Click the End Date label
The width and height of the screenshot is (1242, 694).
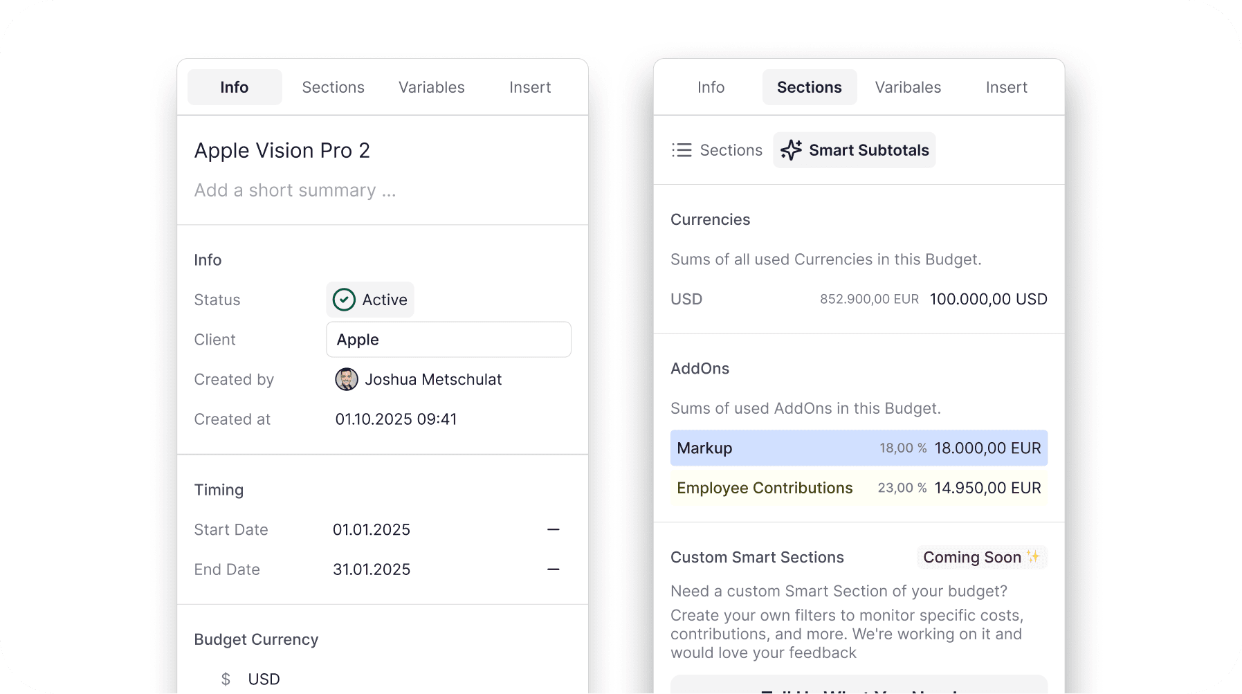tap(227, 569)
